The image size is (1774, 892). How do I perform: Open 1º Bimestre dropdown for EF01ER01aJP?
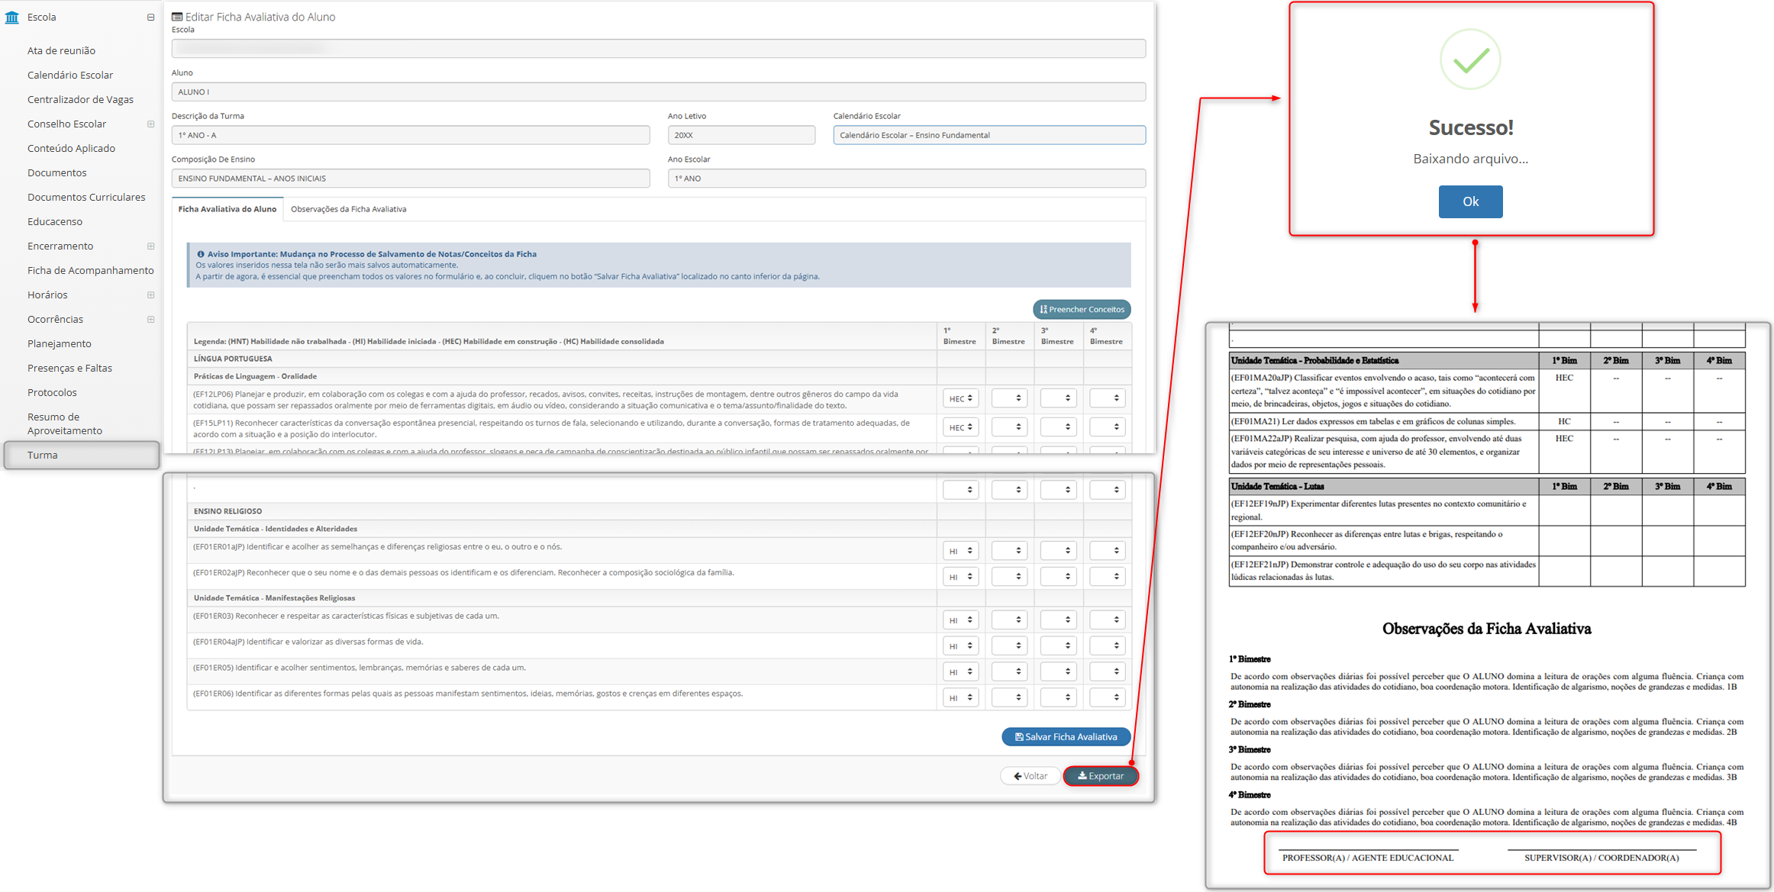coord(960,551)
